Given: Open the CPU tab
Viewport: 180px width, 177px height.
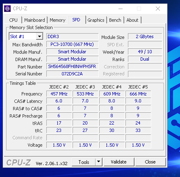Looking at the screenshot, I should coord(14,20).
